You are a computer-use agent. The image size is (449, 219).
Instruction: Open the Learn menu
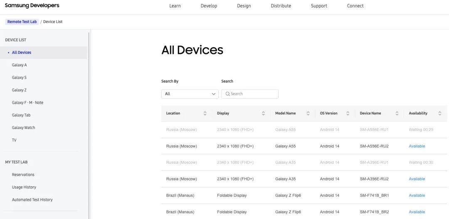click(175, 6)
